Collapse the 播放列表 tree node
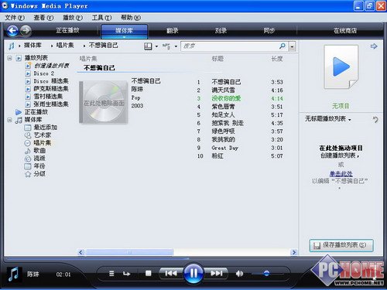This screenshot has width=387, height=290. 9,58
